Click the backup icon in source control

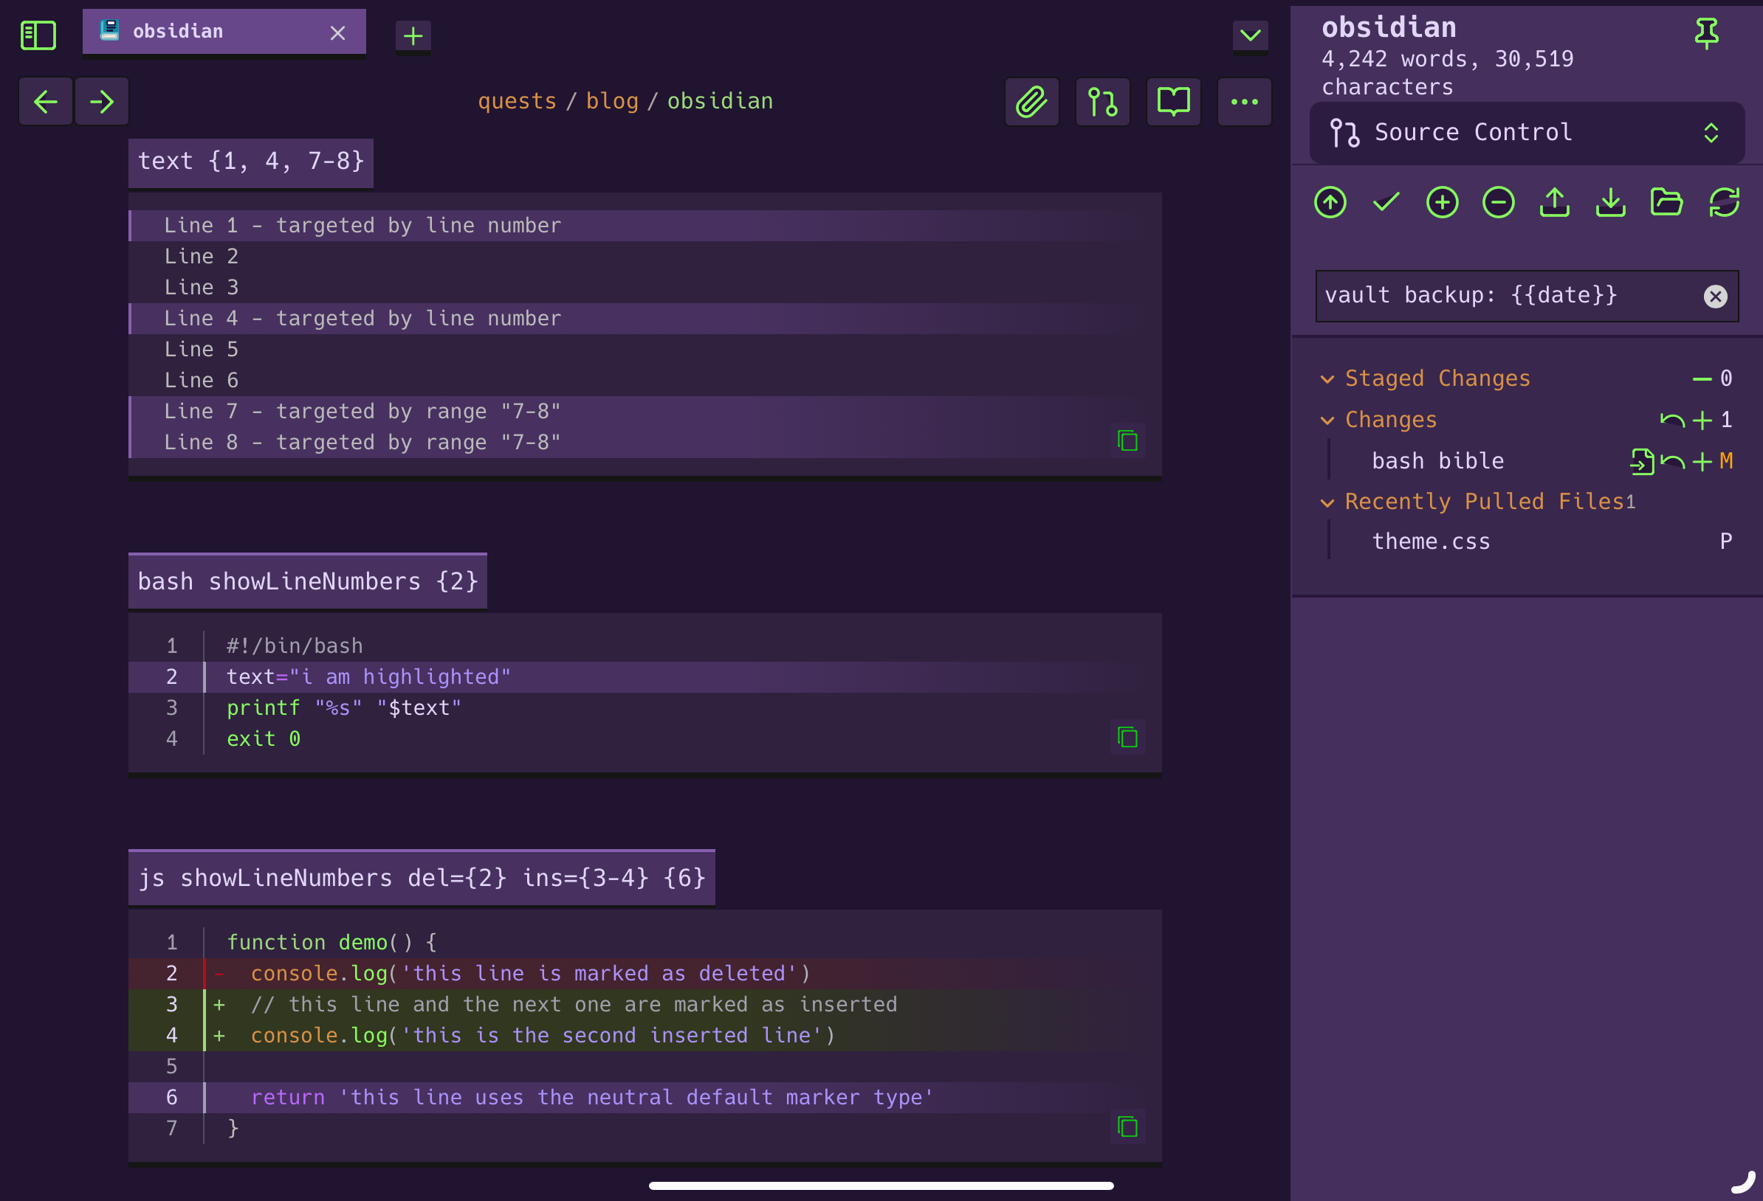pos(1330,202)
